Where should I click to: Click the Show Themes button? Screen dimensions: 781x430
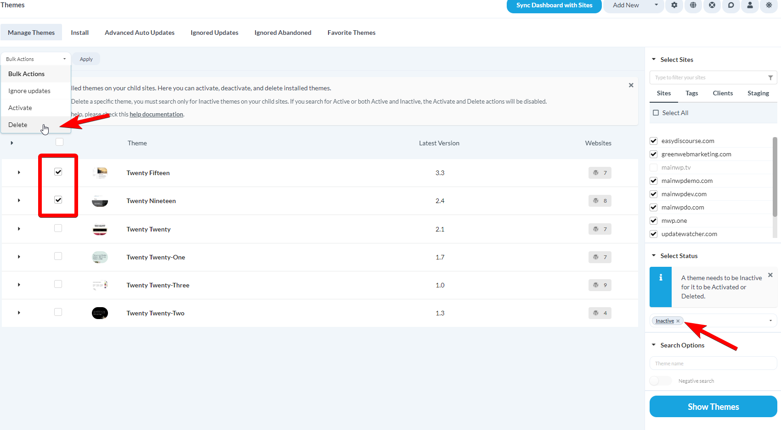point(713,406)
